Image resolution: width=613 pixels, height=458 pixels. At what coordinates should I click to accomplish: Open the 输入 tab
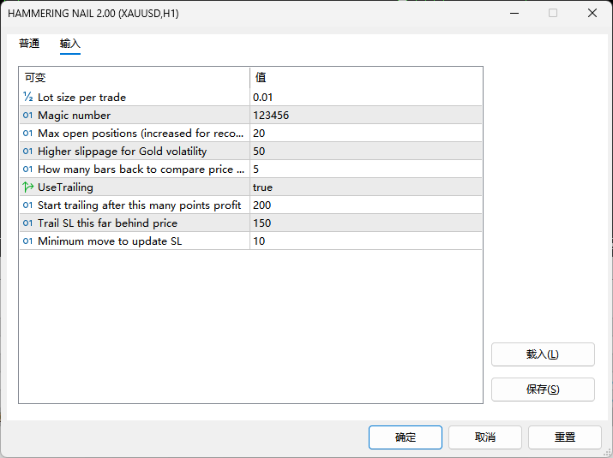click(x=70, y=44)
